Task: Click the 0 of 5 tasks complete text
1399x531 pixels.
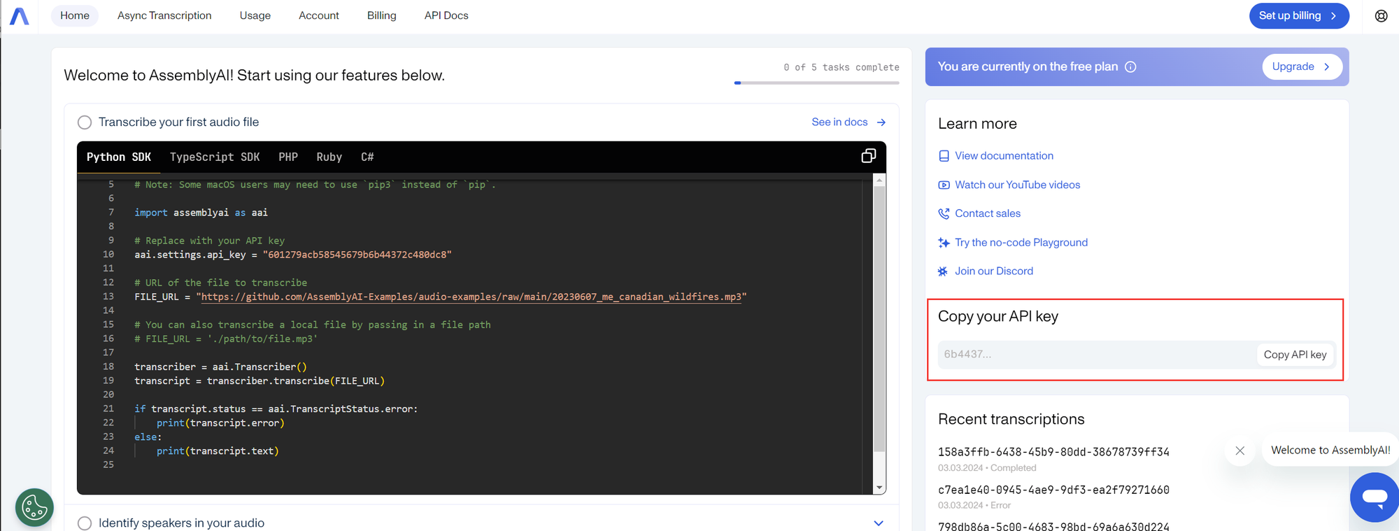Action: click(x=841, y=67)
